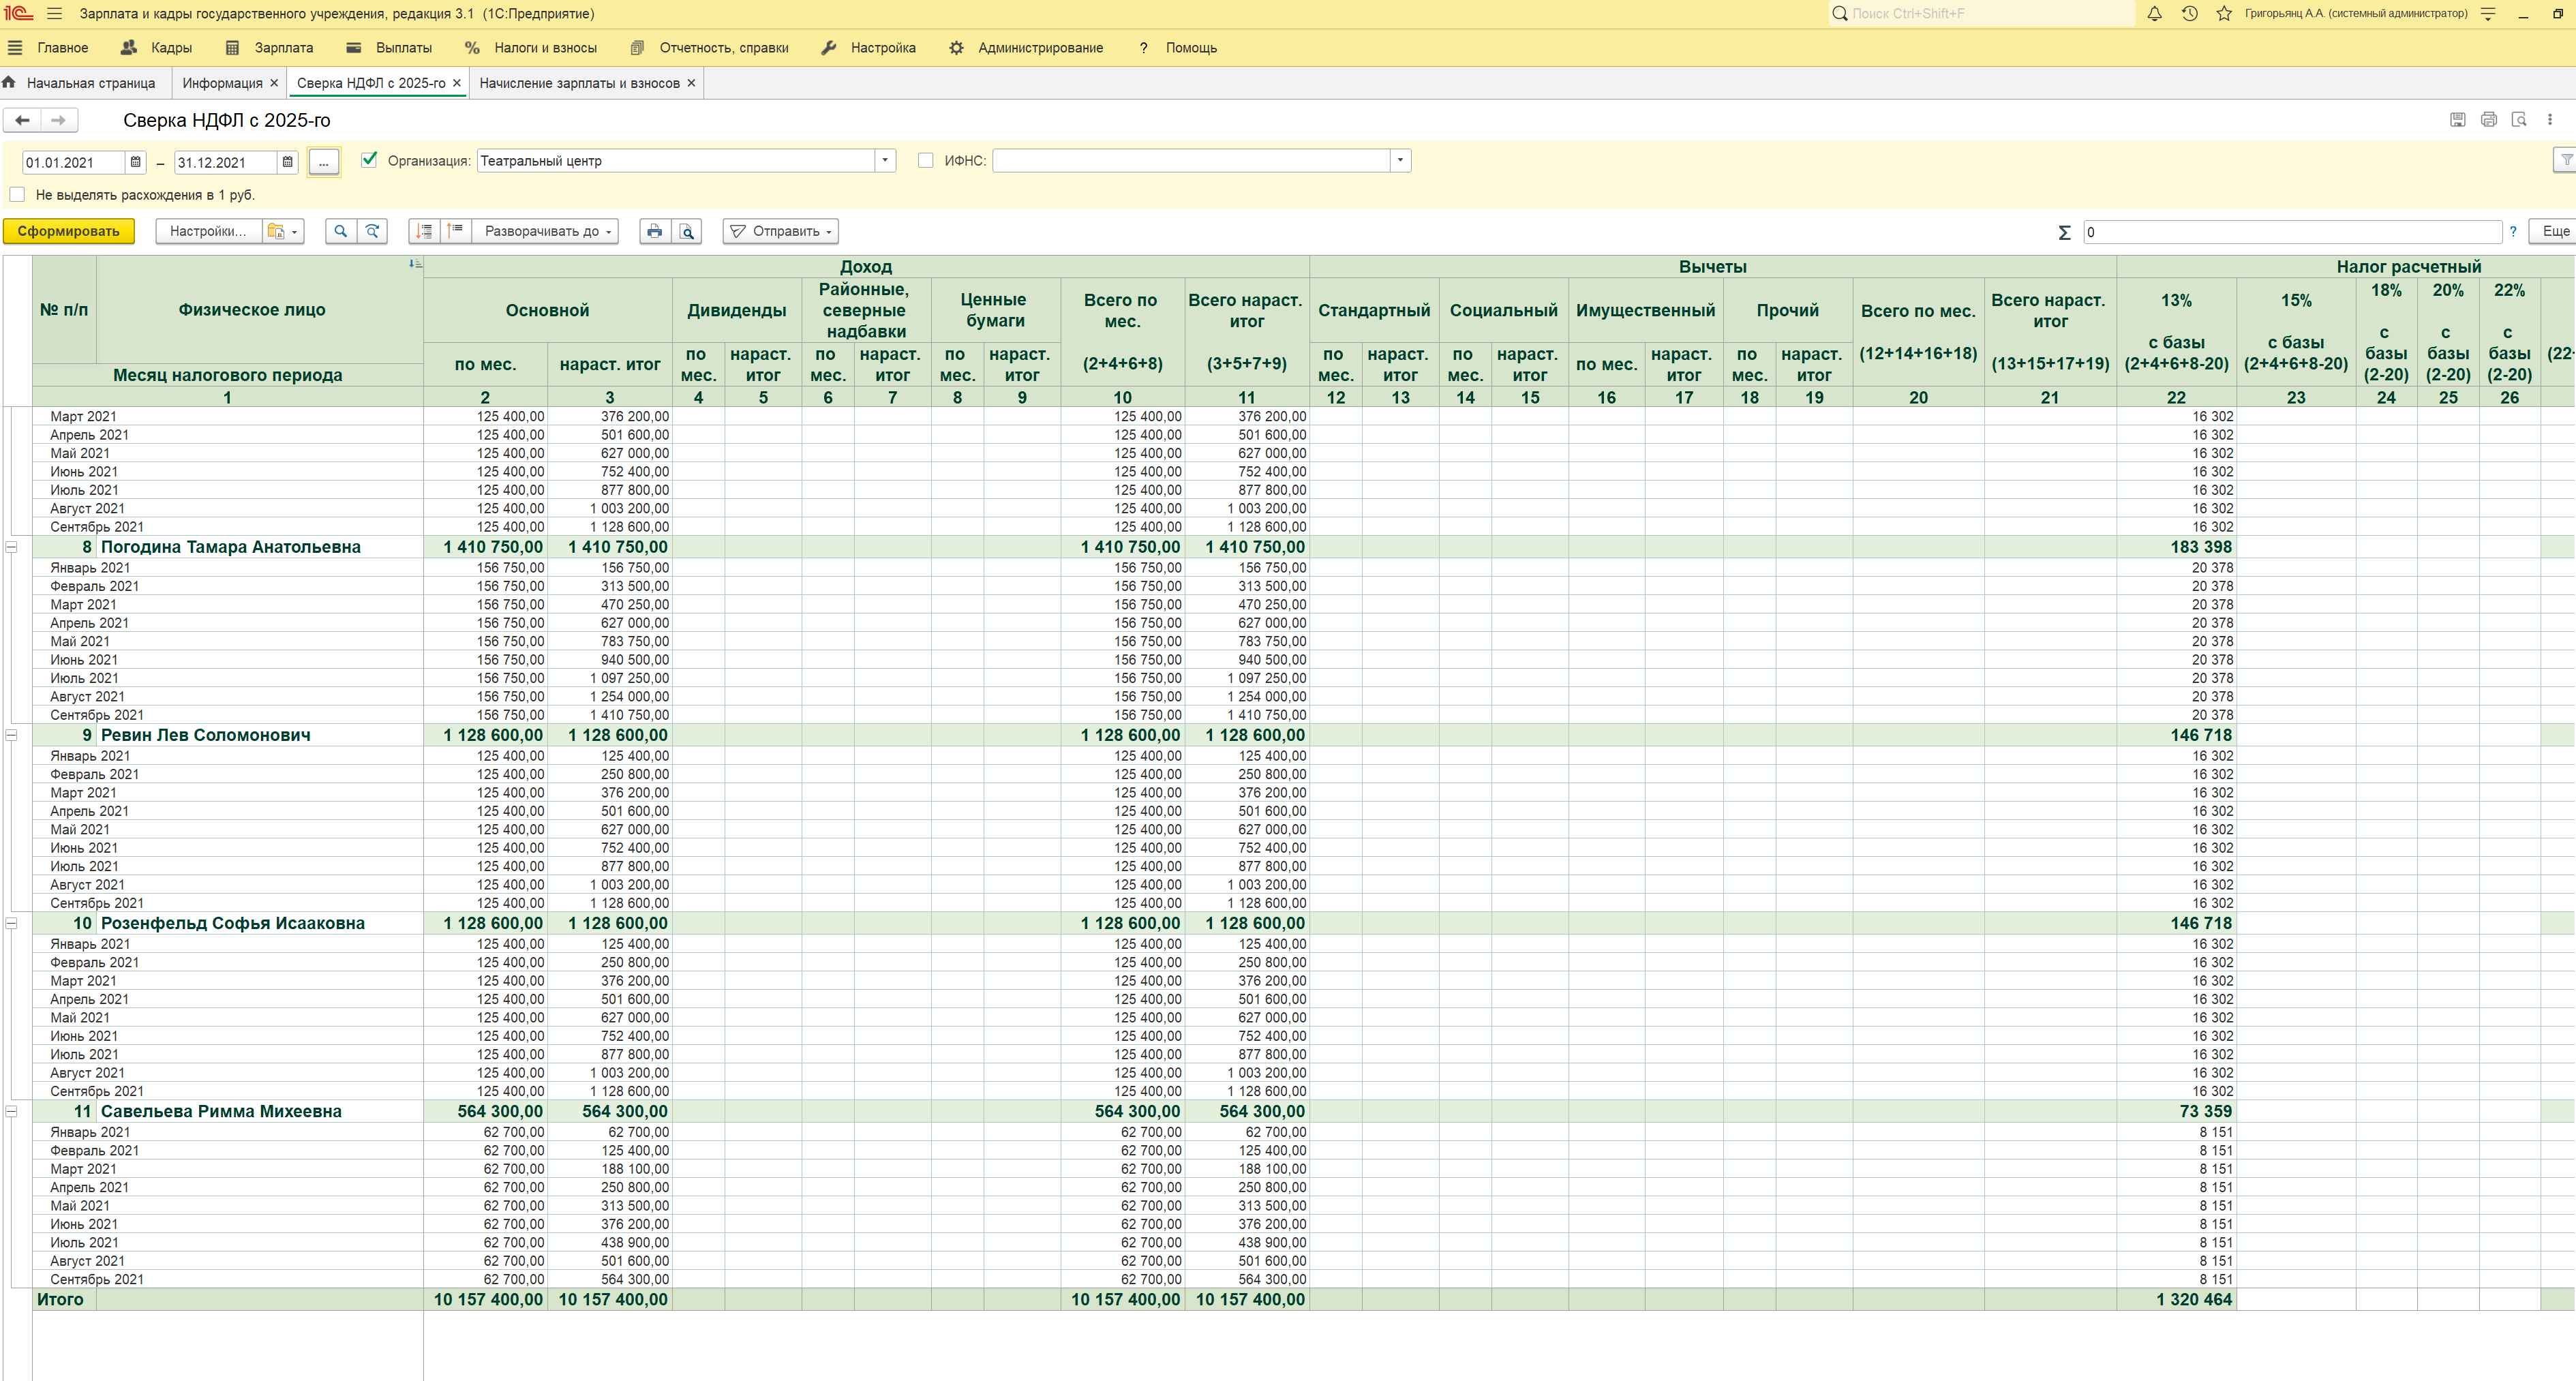Show notifications bell
Screen dimensions: 2576x1381
[x=2154, y=14]
